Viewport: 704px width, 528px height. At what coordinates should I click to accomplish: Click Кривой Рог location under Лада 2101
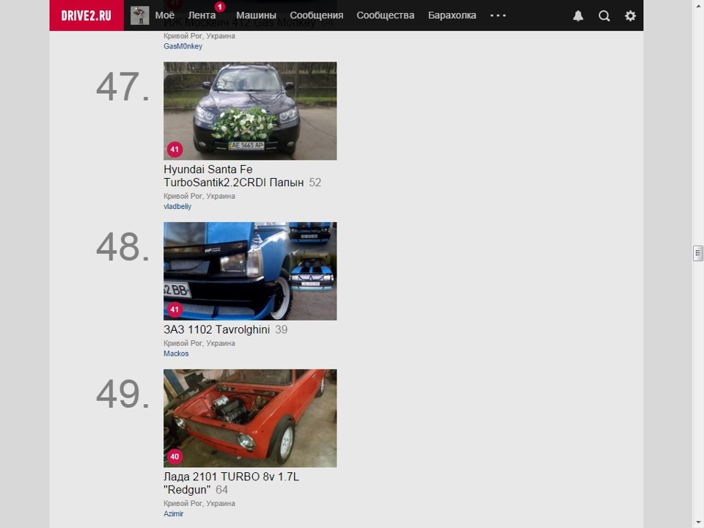[x=199, y=503]
